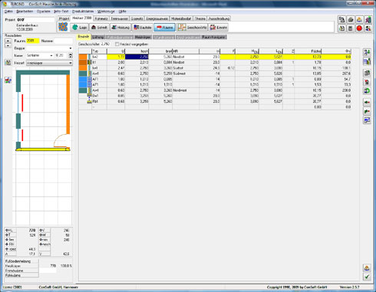The width and height of the screenshot is (376, 292).
Task: Click the icon above the green checkmark
Action: pos(367,268)
